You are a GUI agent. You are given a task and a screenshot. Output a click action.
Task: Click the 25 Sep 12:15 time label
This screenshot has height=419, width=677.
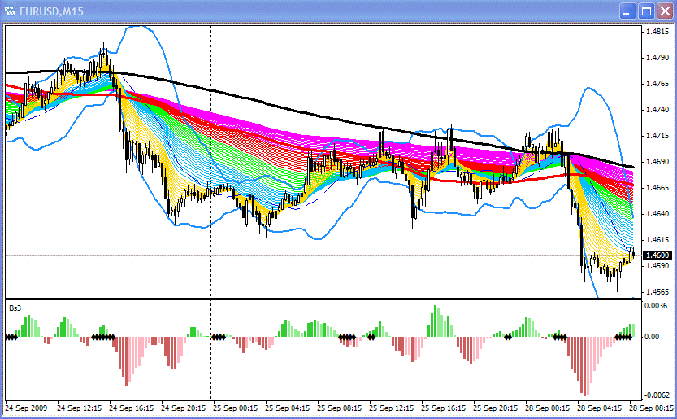[391, 408]
